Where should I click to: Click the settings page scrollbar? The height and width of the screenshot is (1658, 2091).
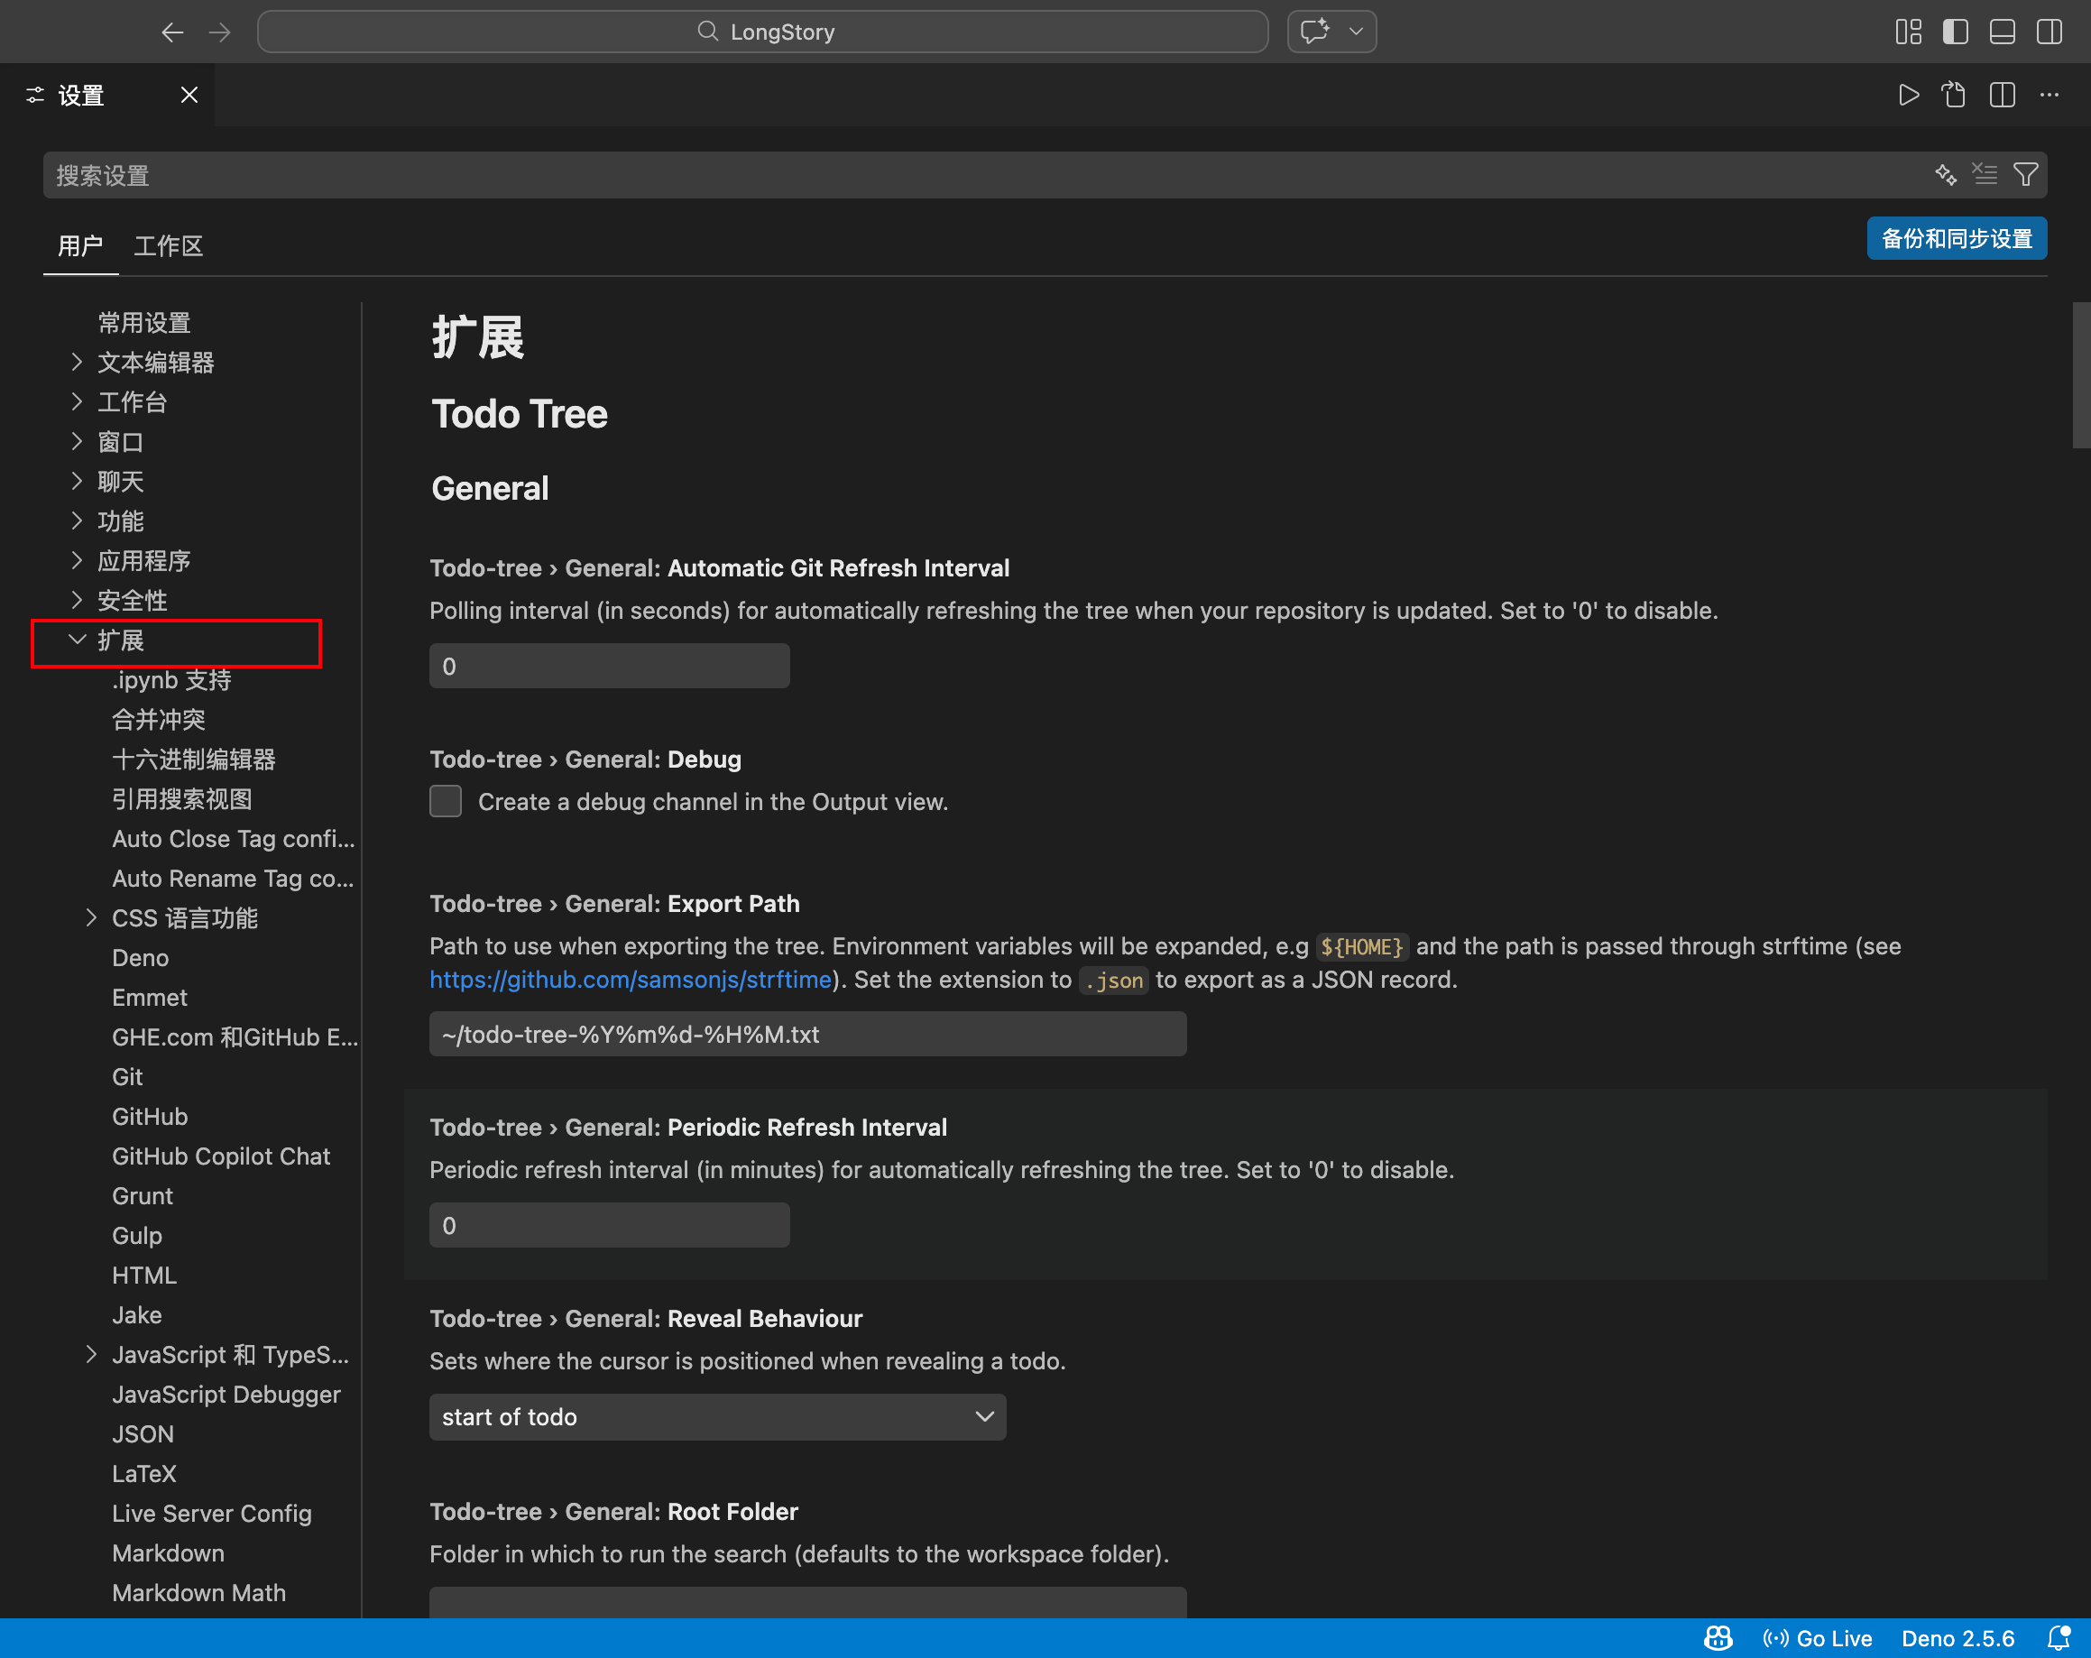click(x=2080, y=375)
